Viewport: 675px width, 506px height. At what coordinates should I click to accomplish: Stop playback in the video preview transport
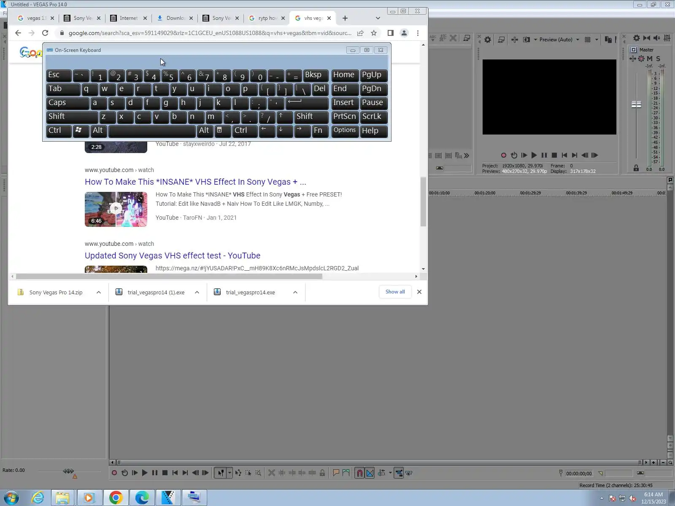(x=554, y=155)
